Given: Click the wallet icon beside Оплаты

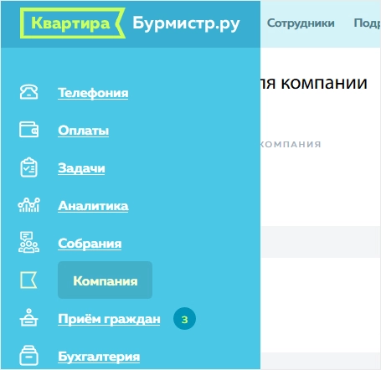Looking at the screenshot, I should (28, 130).
